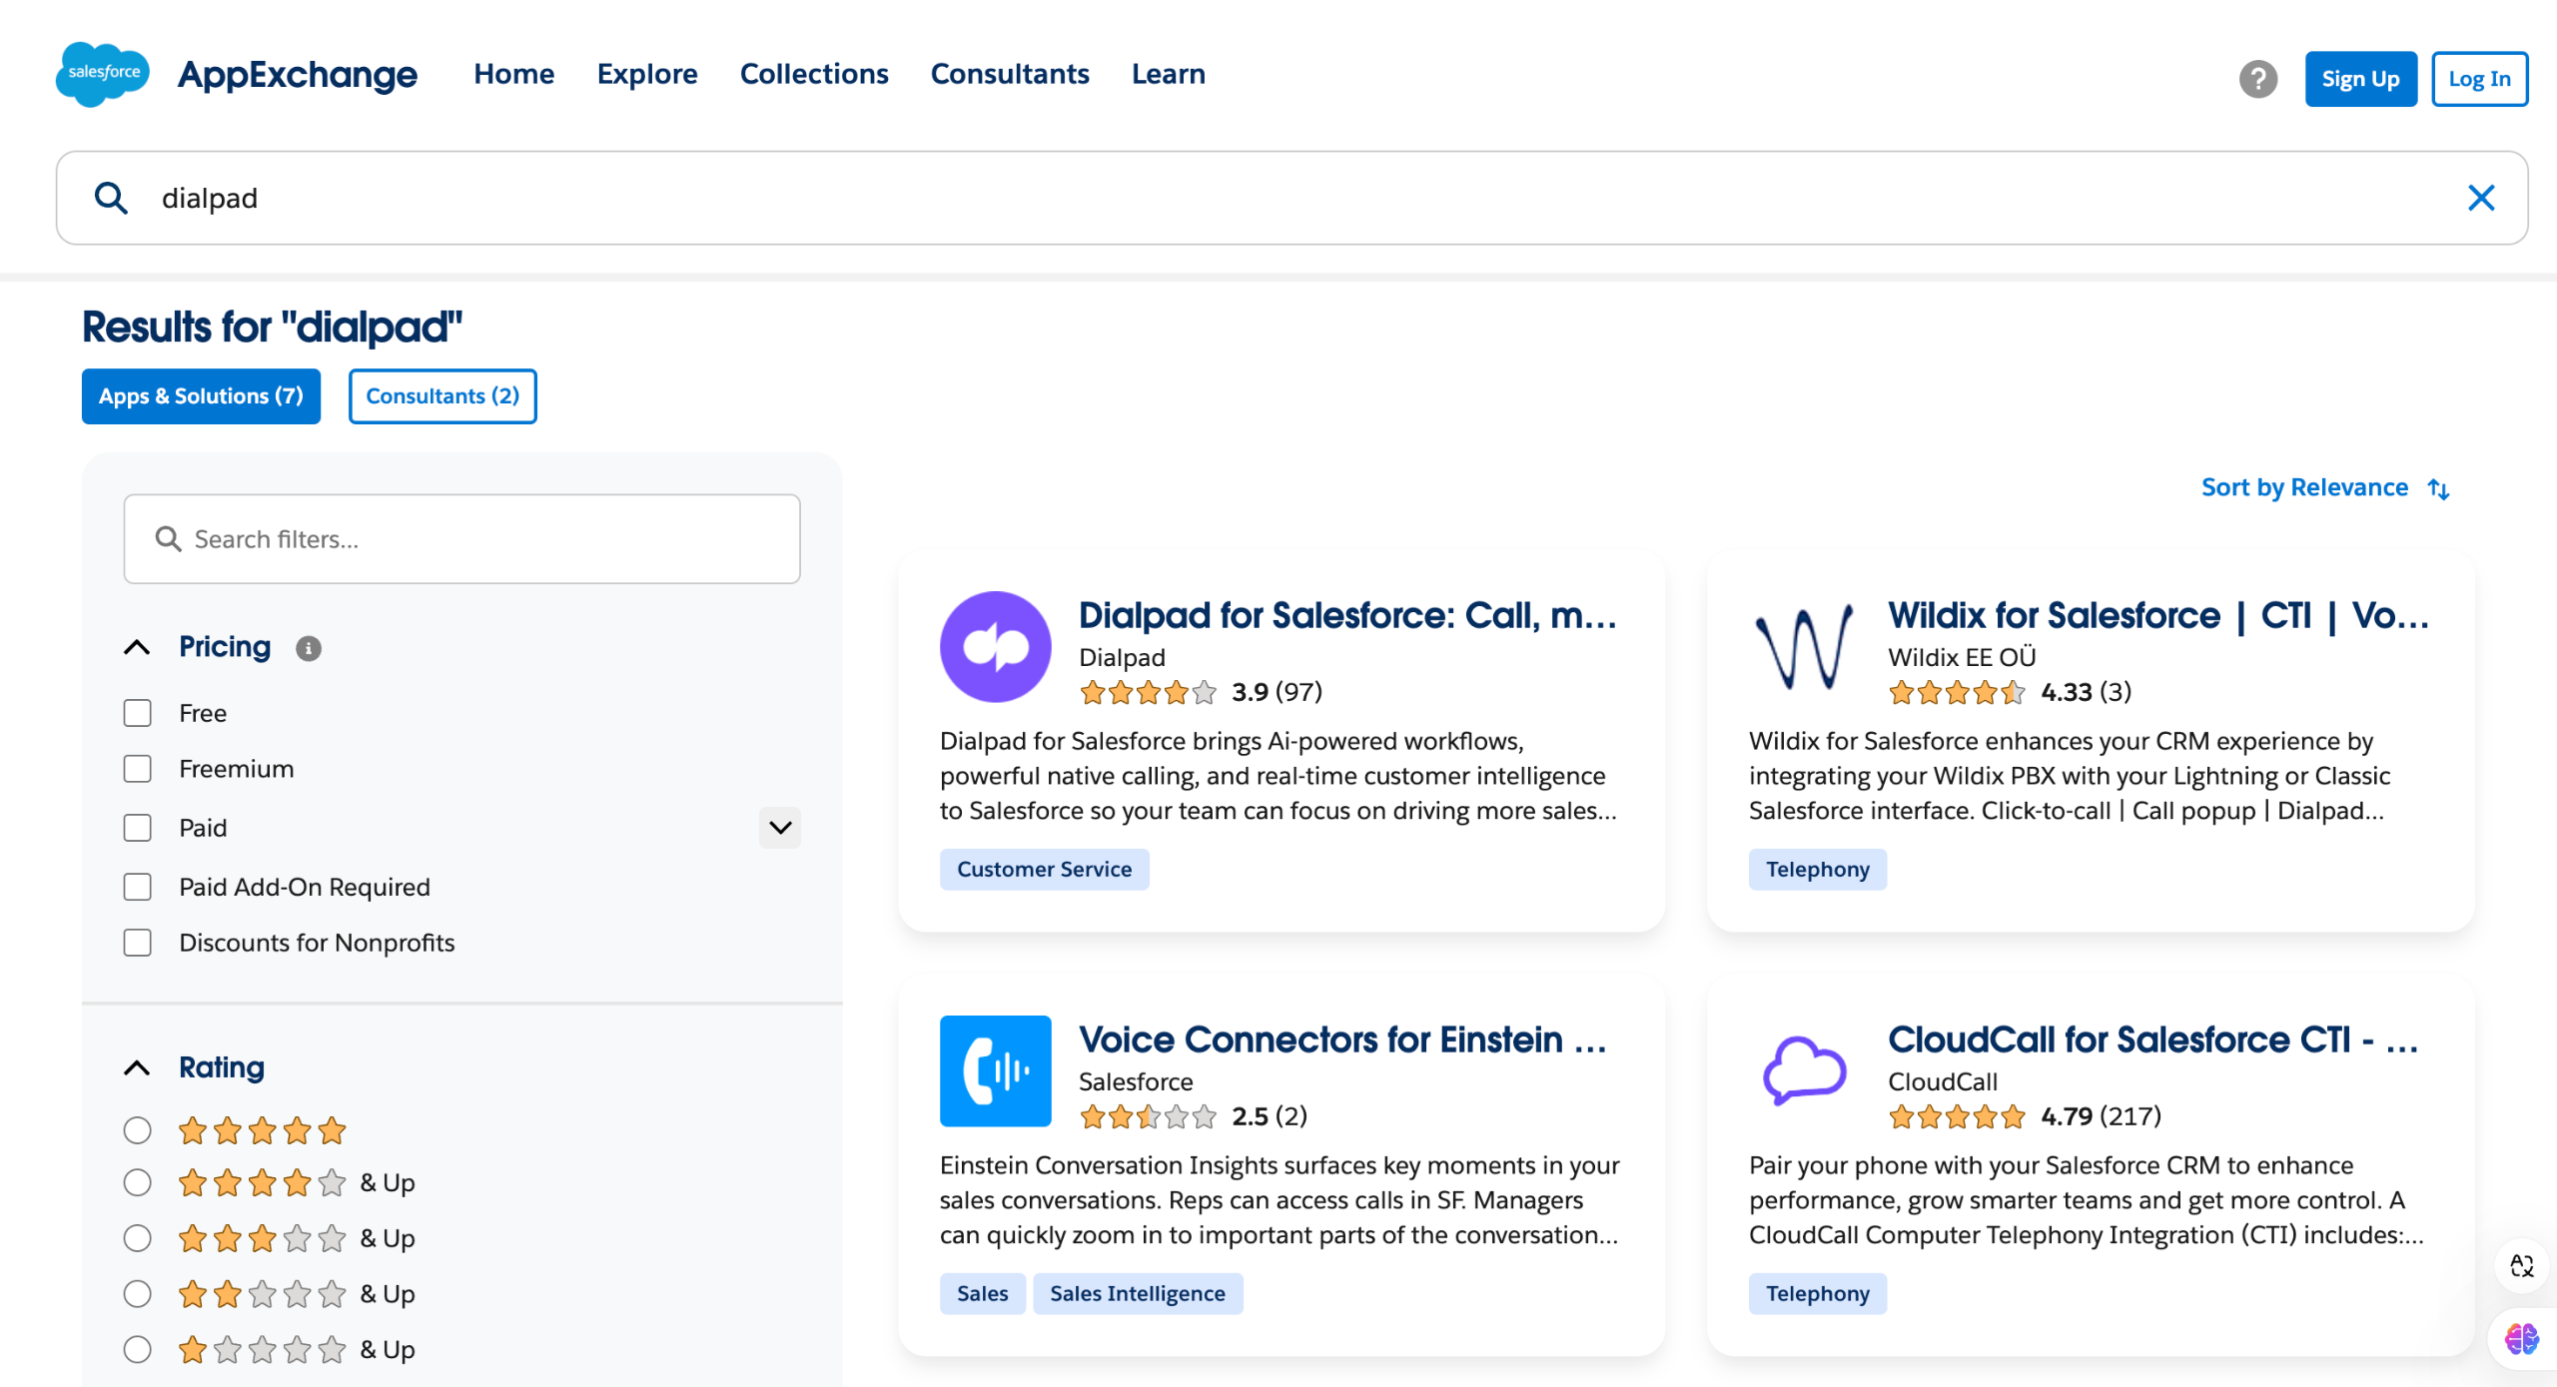This screenshot has width=2557, height=1387.
Task: Collapse the Pricing filter section
Action: 137,647
